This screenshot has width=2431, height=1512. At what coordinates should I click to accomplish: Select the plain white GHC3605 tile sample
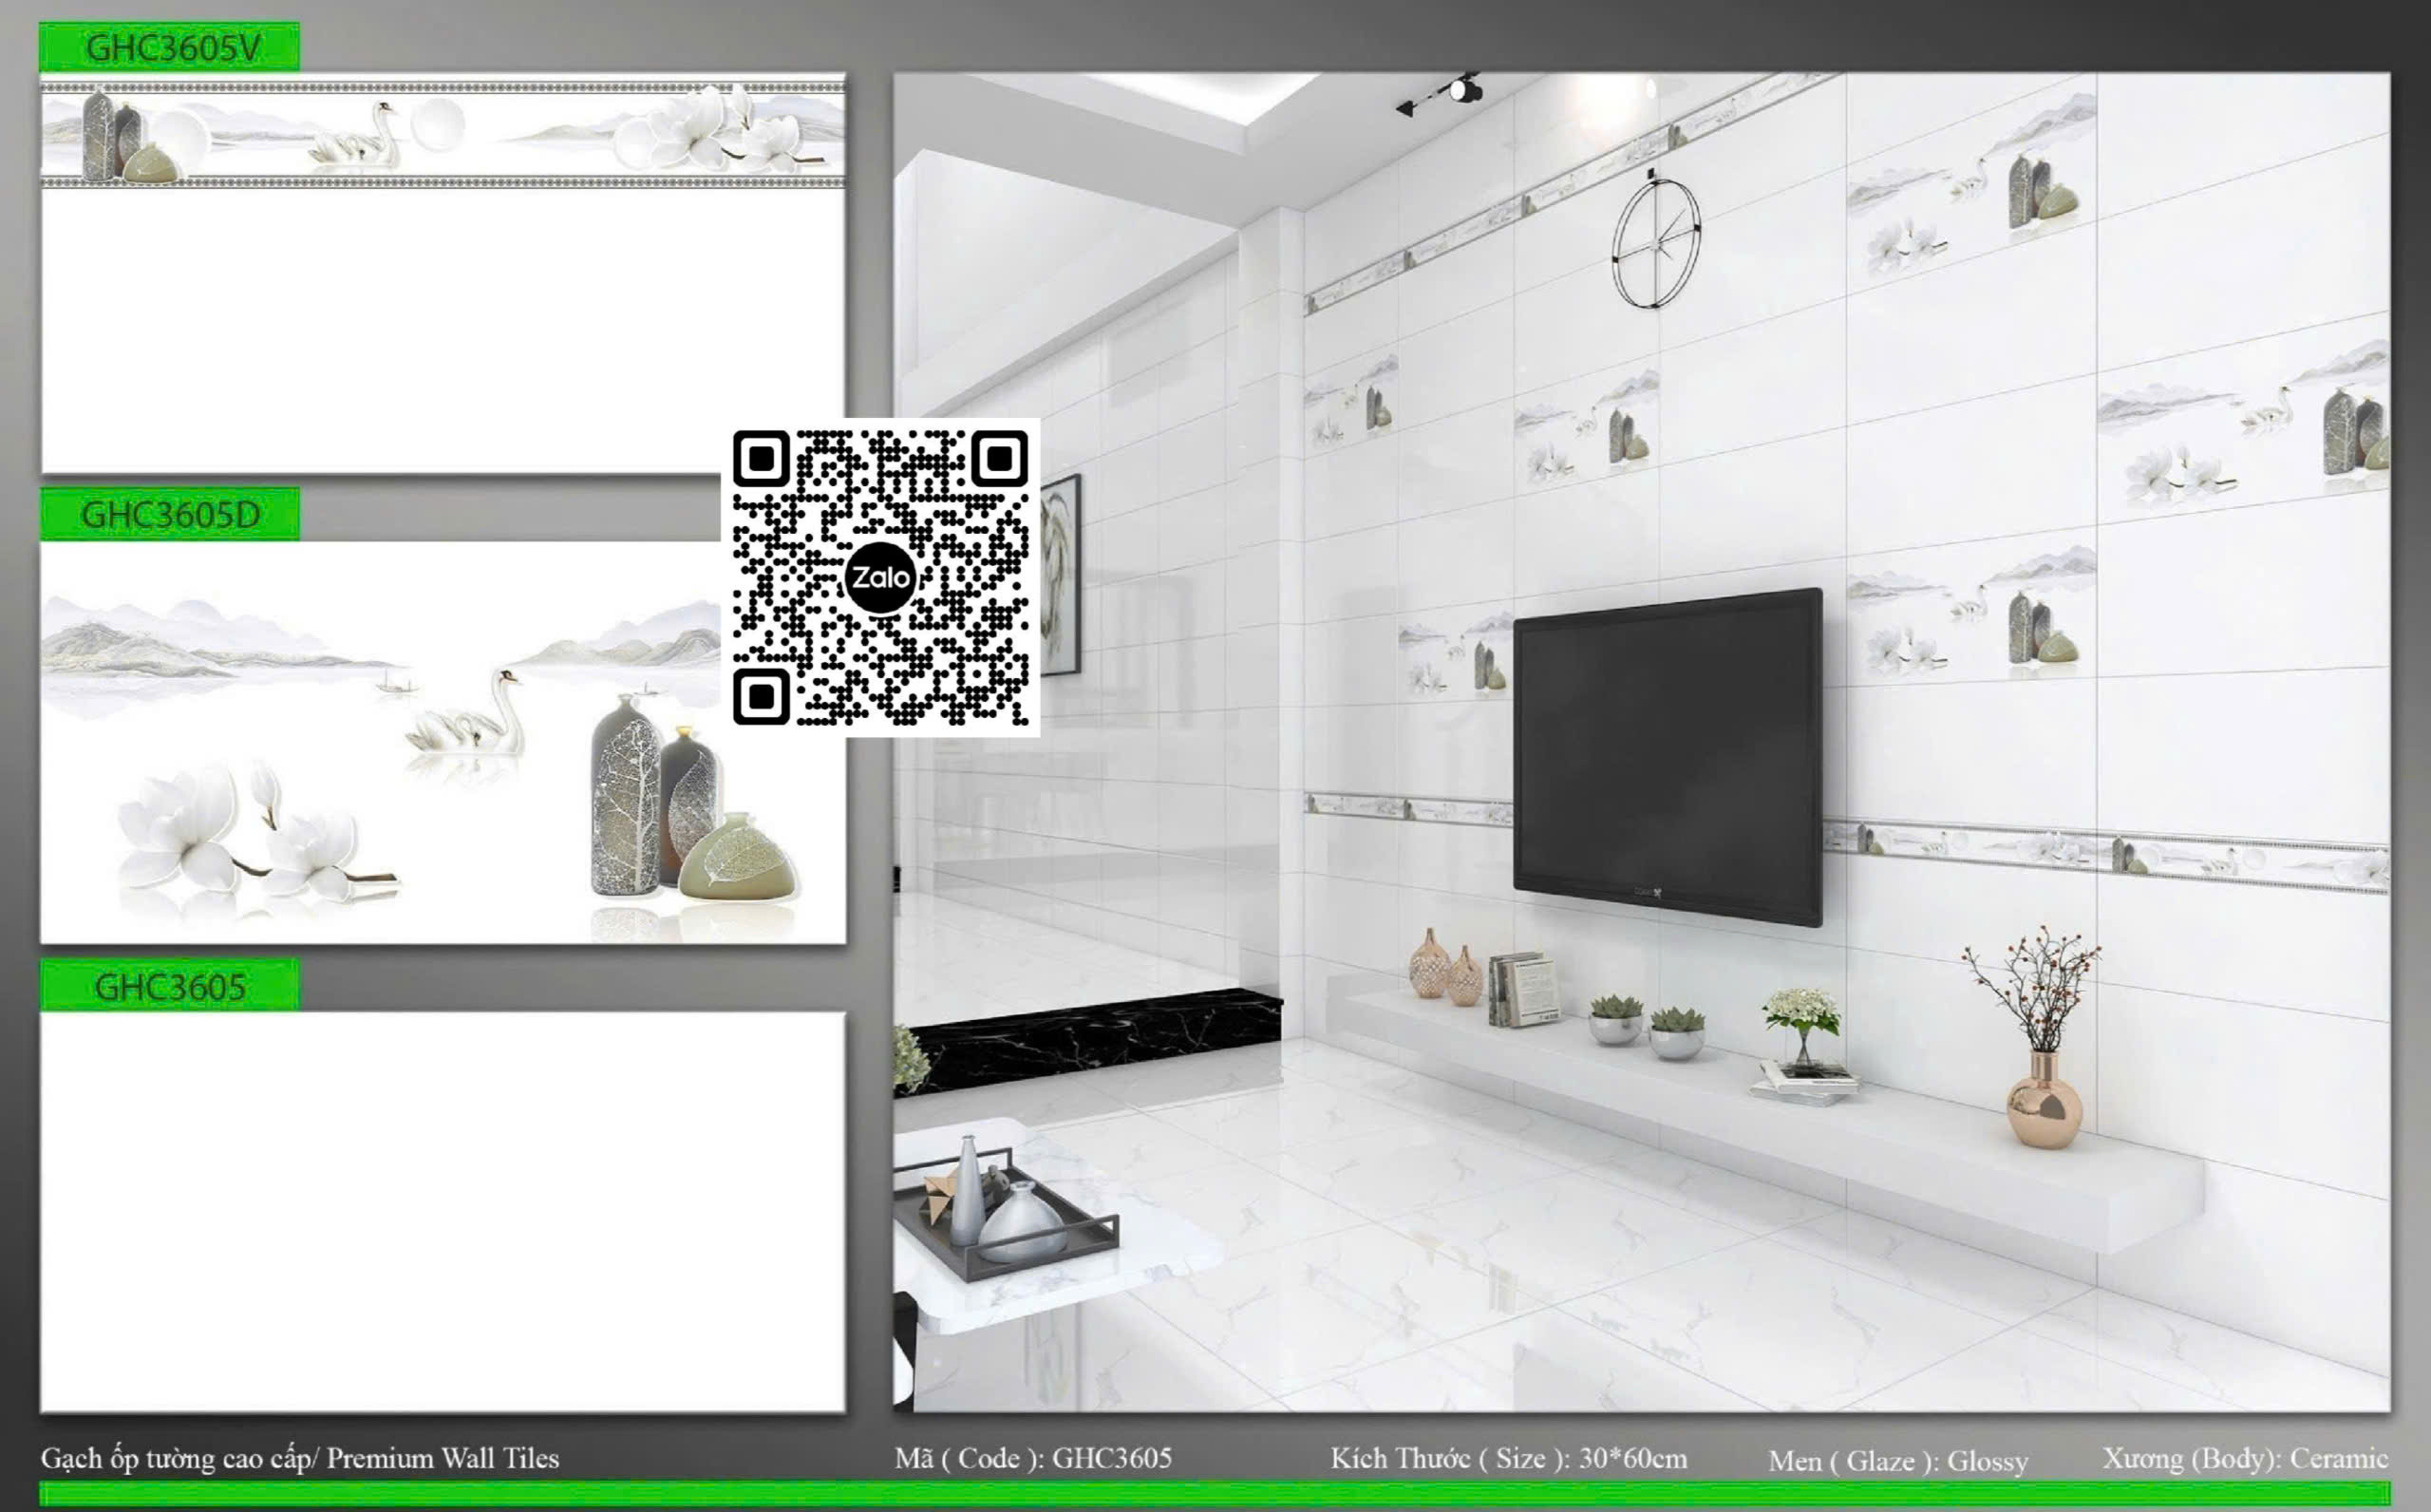point(442,1210)
